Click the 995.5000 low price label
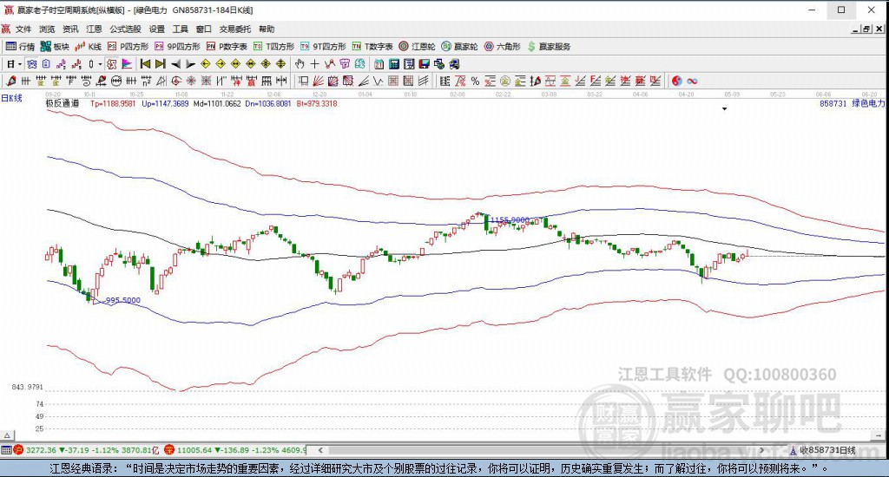889x477 pixels. click(123, 300)
